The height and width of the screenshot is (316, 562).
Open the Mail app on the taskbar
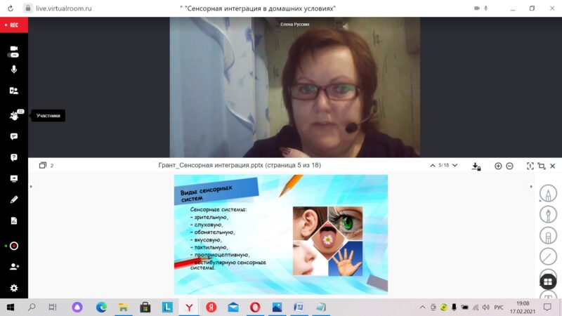[233, 307]
